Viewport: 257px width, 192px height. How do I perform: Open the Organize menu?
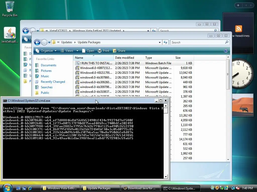[46, 51]
